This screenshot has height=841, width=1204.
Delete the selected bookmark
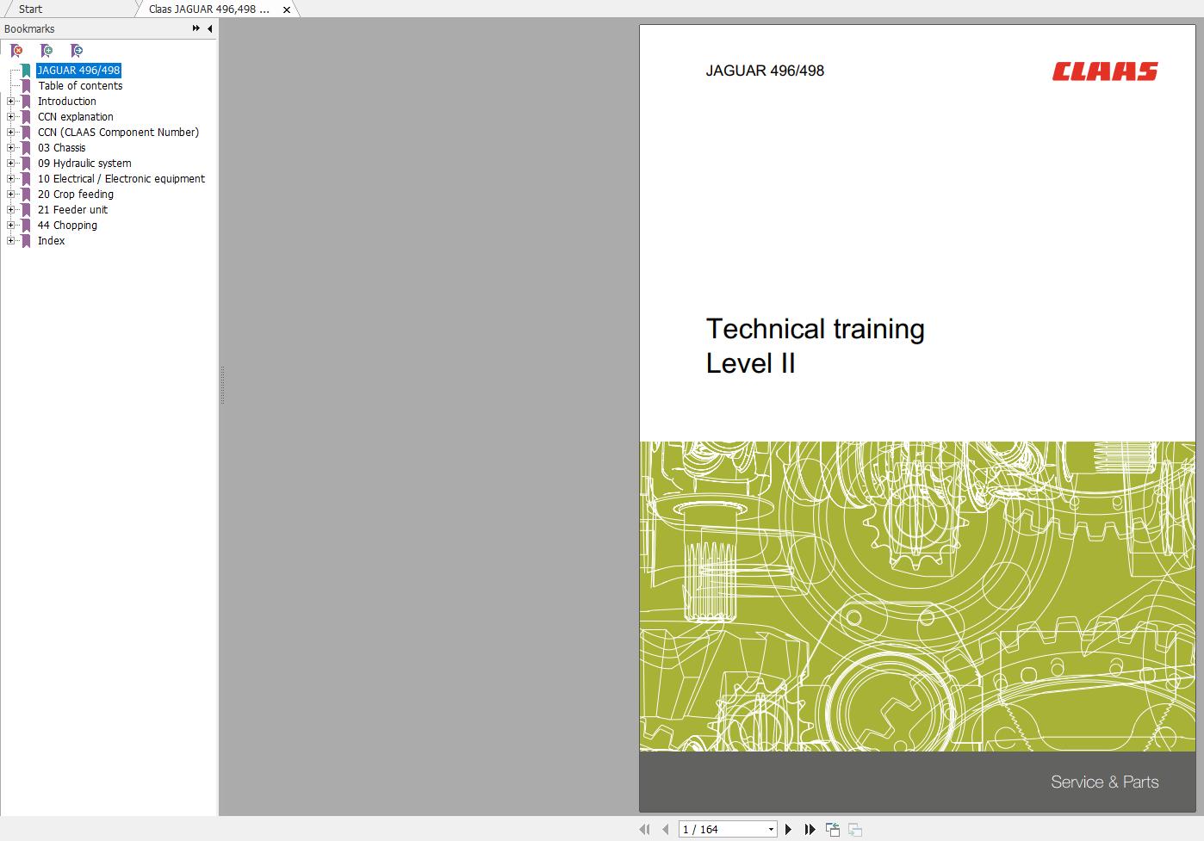pos(16,51)
